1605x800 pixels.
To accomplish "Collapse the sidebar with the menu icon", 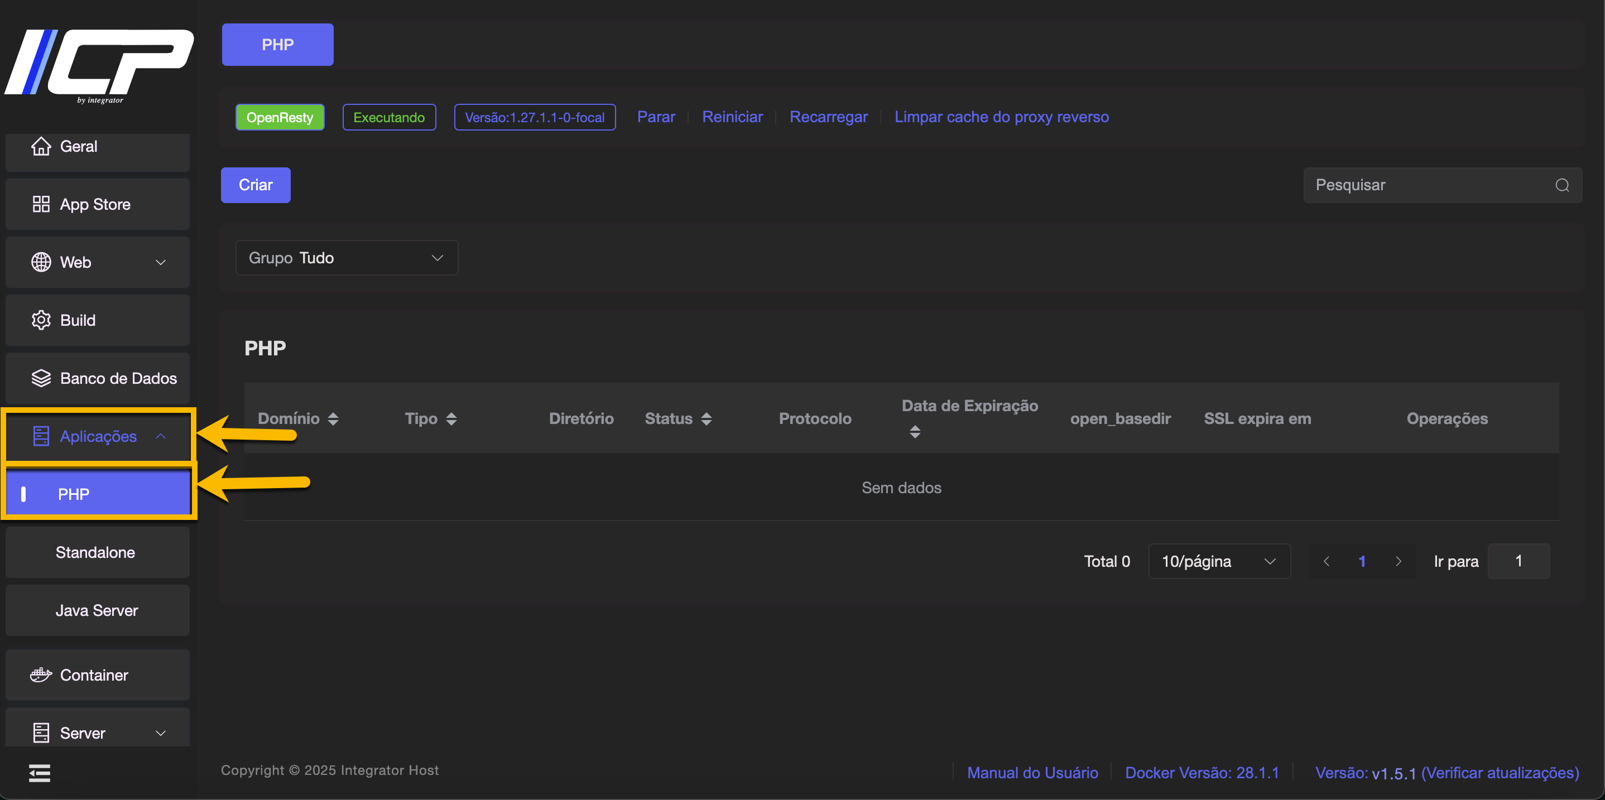I will (39, 773).
